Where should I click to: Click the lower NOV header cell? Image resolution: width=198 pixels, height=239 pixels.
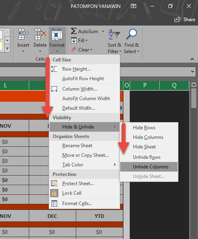(x=14, y=216)
